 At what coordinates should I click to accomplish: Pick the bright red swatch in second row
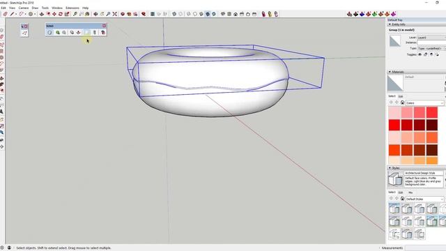394,125
